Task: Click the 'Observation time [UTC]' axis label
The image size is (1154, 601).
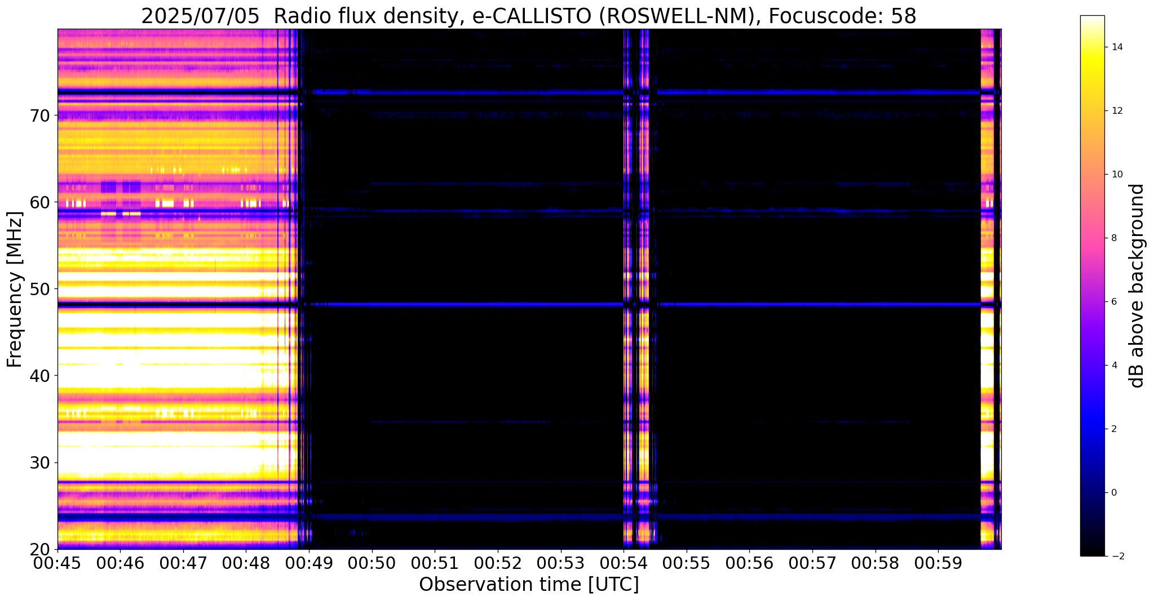Action: tap(529, 585)
